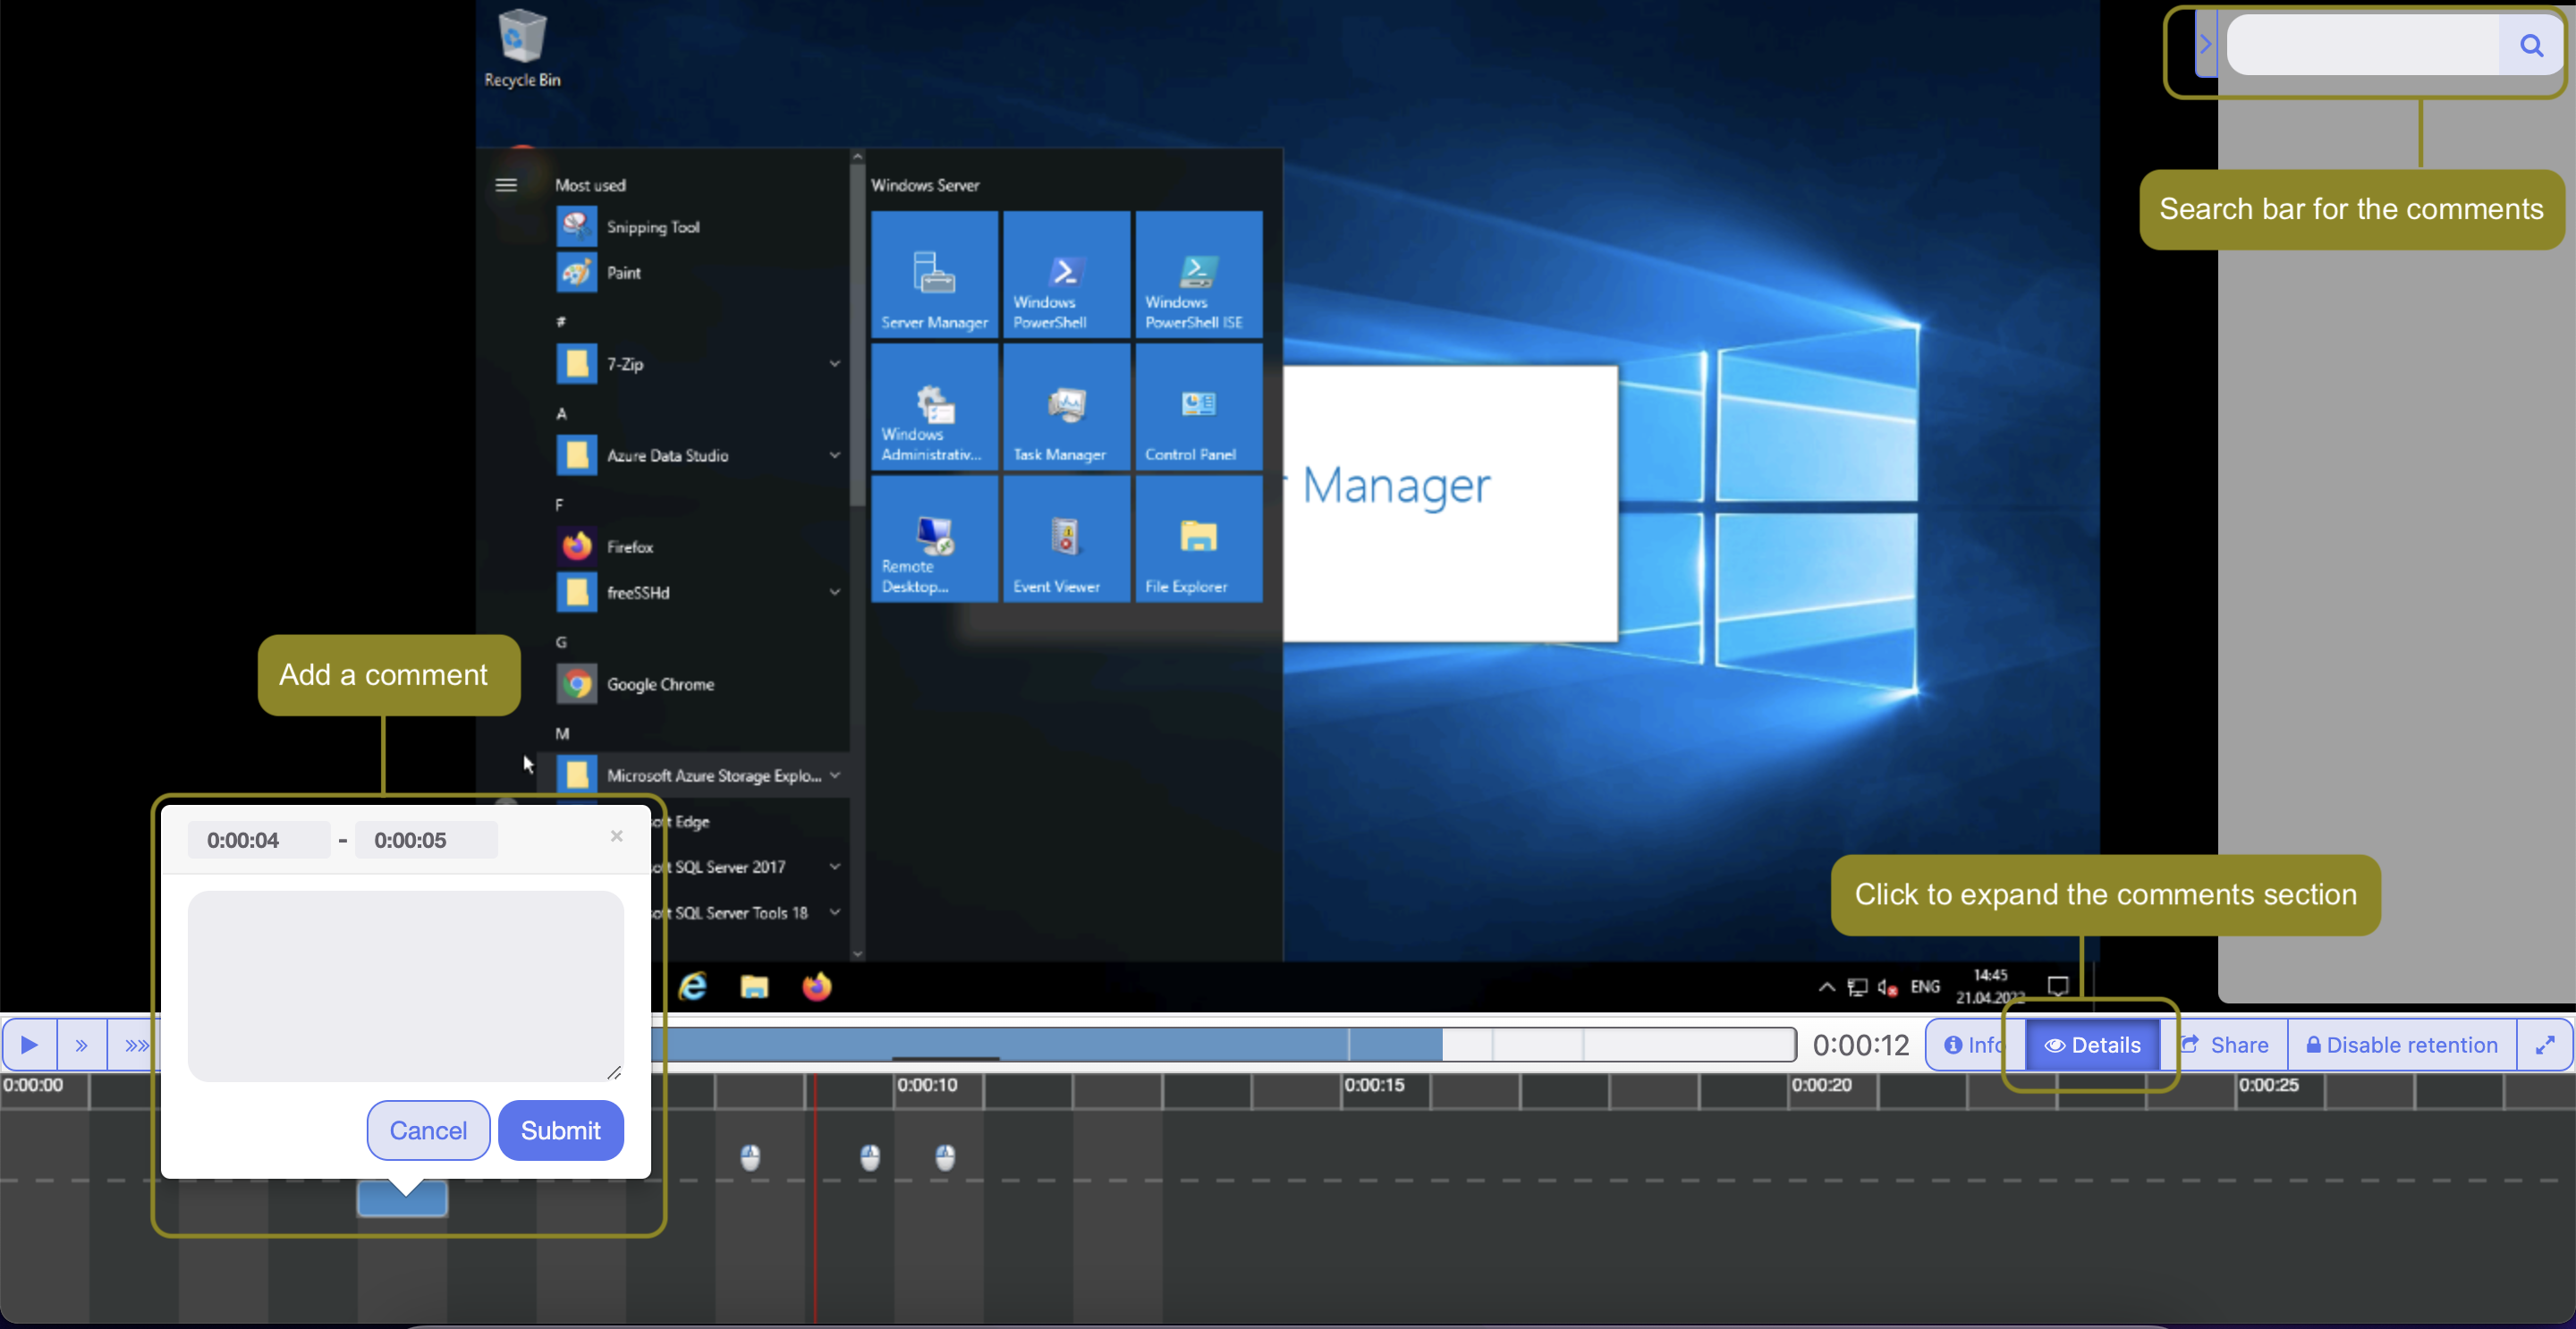2576x1329 pixels.
Task: Click the comment start time 0:00:04 field
Action: [x=259, y=840]
